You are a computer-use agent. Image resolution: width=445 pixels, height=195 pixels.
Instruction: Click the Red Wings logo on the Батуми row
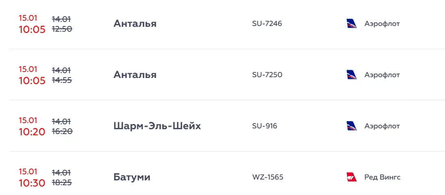(x=351, y=177)
